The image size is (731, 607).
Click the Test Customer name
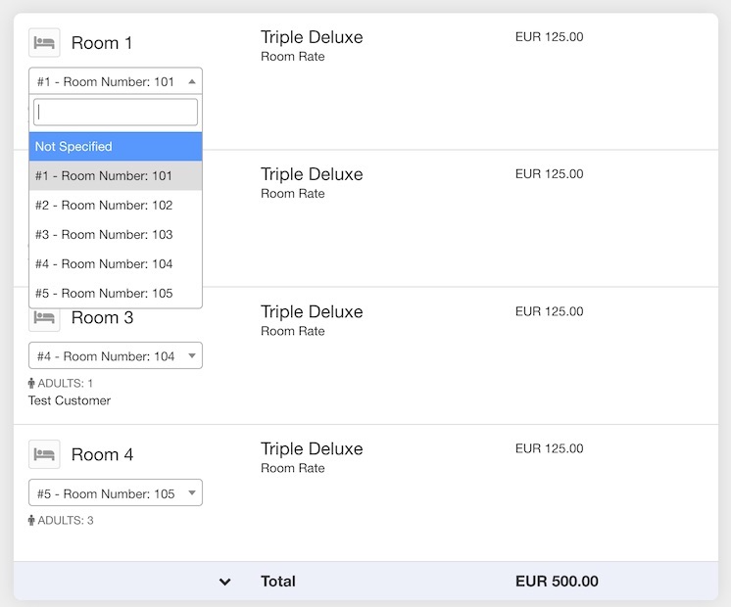70,400
